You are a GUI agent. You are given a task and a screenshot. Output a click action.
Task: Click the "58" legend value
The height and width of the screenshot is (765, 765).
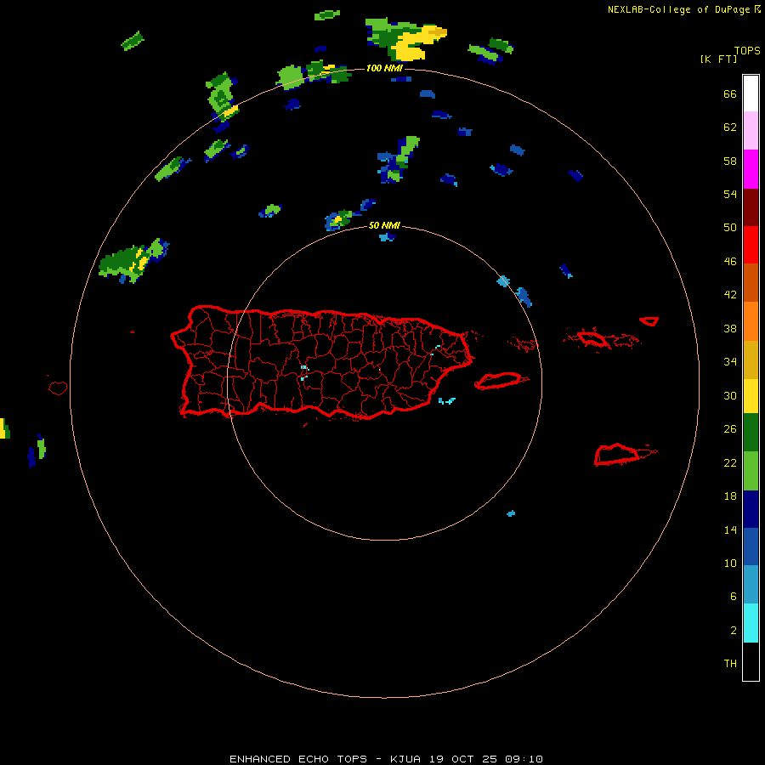pos(730,161)
